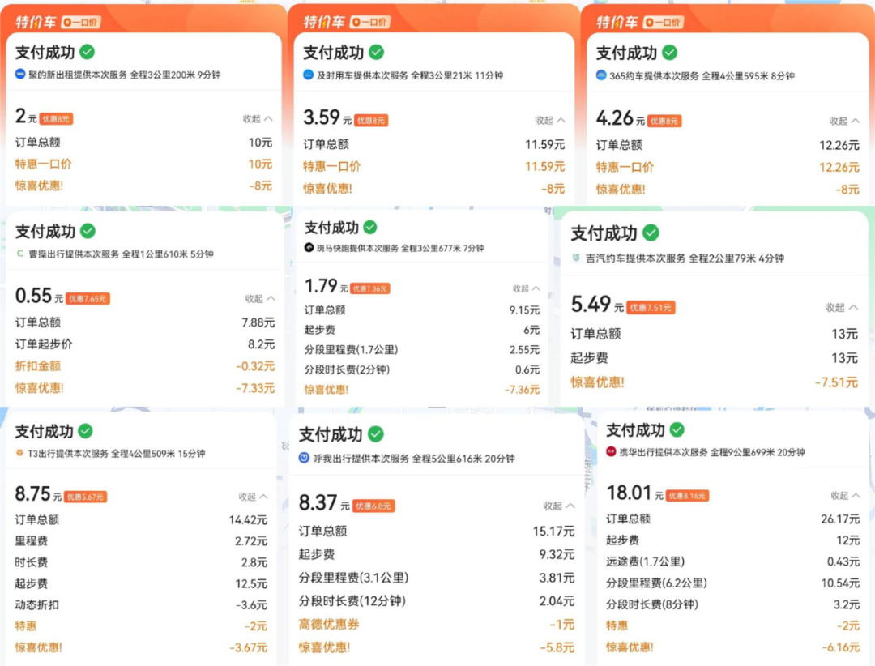The image size is (875, 666).
Task: Click the 分段里程费(6.2公里) fare row
Action: coord(651,583)
